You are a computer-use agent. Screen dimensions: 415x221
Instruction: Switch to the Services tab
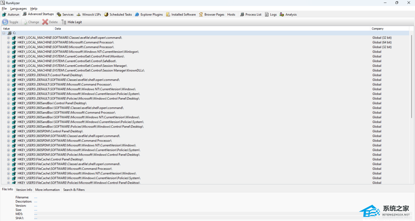(x=65, y=15)
